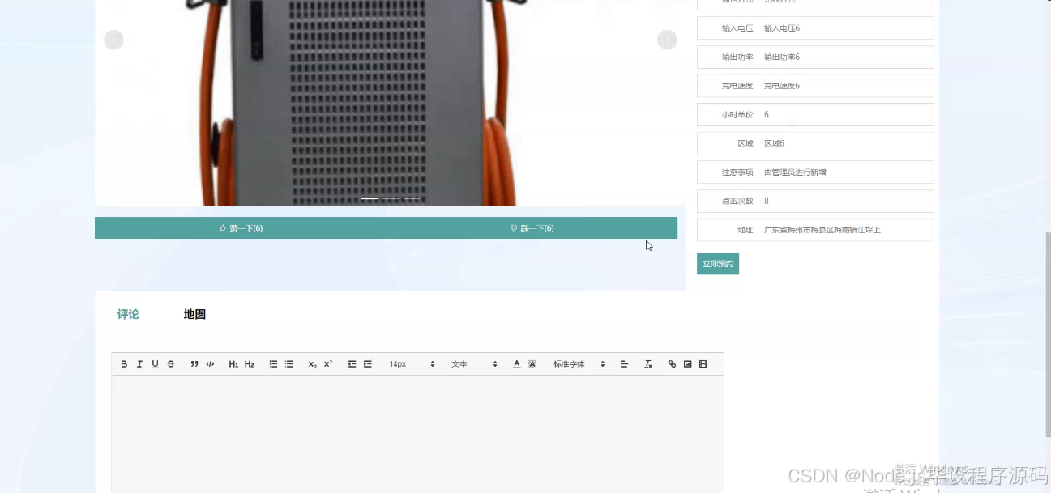1051x493 pixels.
Task: Apply Heading 2 style
Action: [250, 364]
